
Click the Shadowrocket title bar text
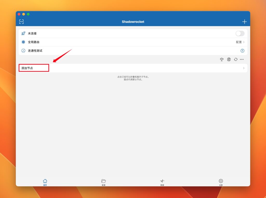point(133,22)
